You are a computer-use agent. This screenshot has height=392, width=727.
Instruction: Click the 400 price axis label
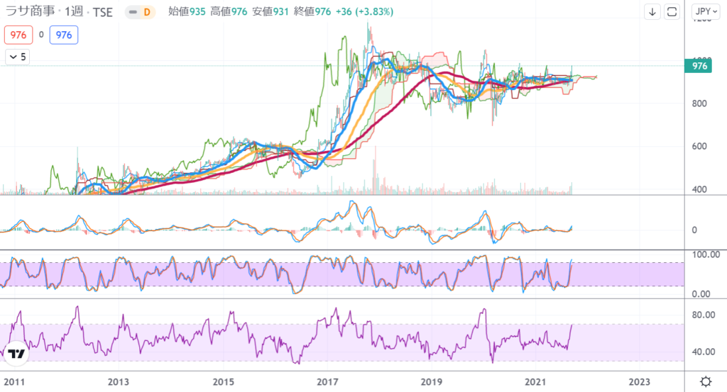point(699,189)
